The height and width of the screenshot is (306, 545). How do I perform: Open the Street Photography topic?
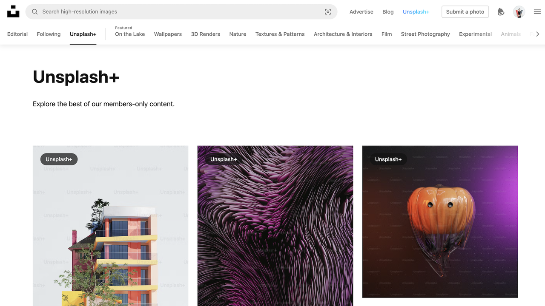425,34
